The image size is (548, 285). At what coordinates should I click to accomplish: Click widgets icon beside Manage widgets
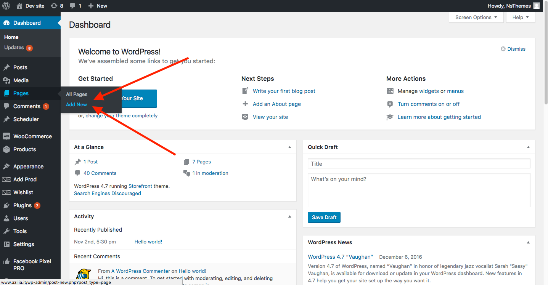coord(390,91)
